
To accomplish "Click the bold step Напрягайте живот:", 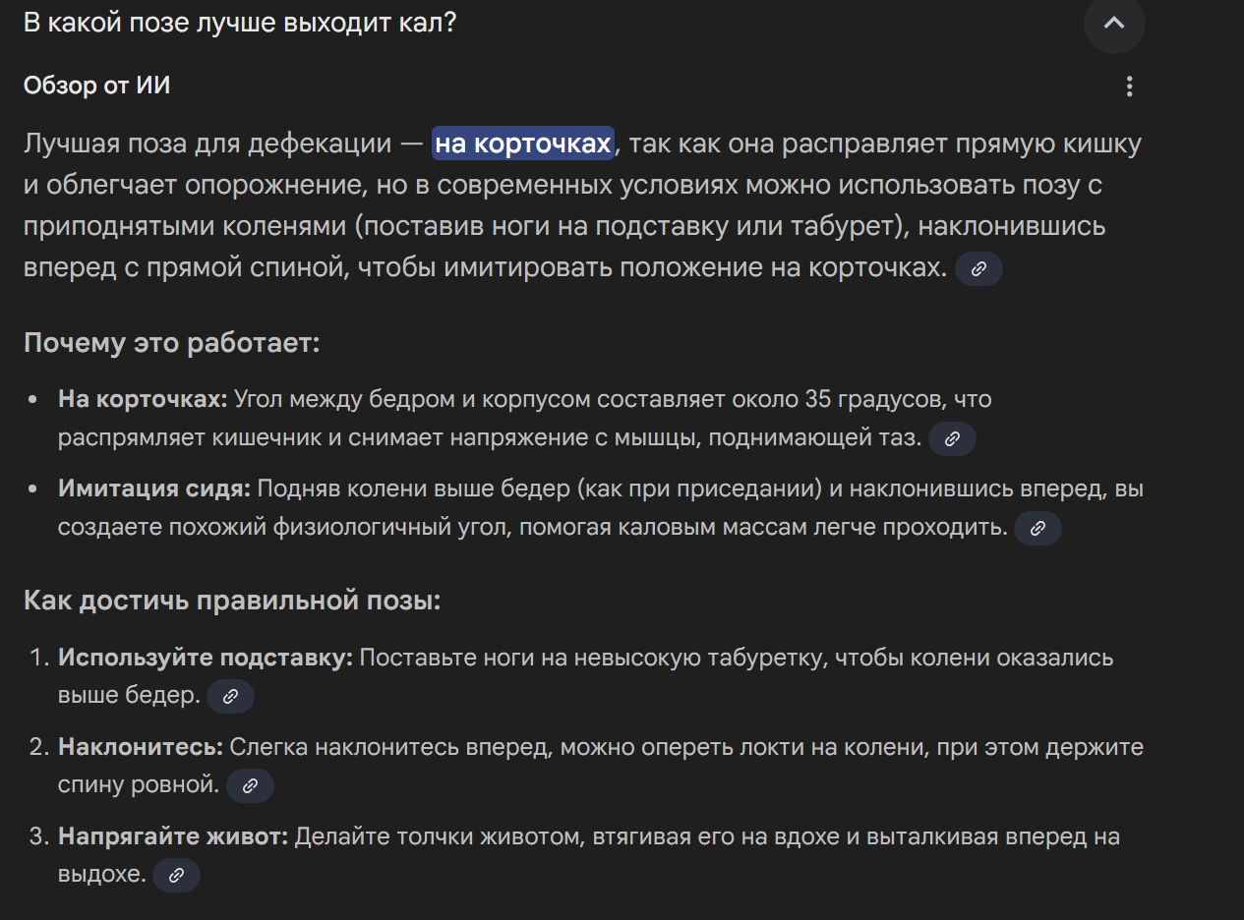I will click(173, 836).
